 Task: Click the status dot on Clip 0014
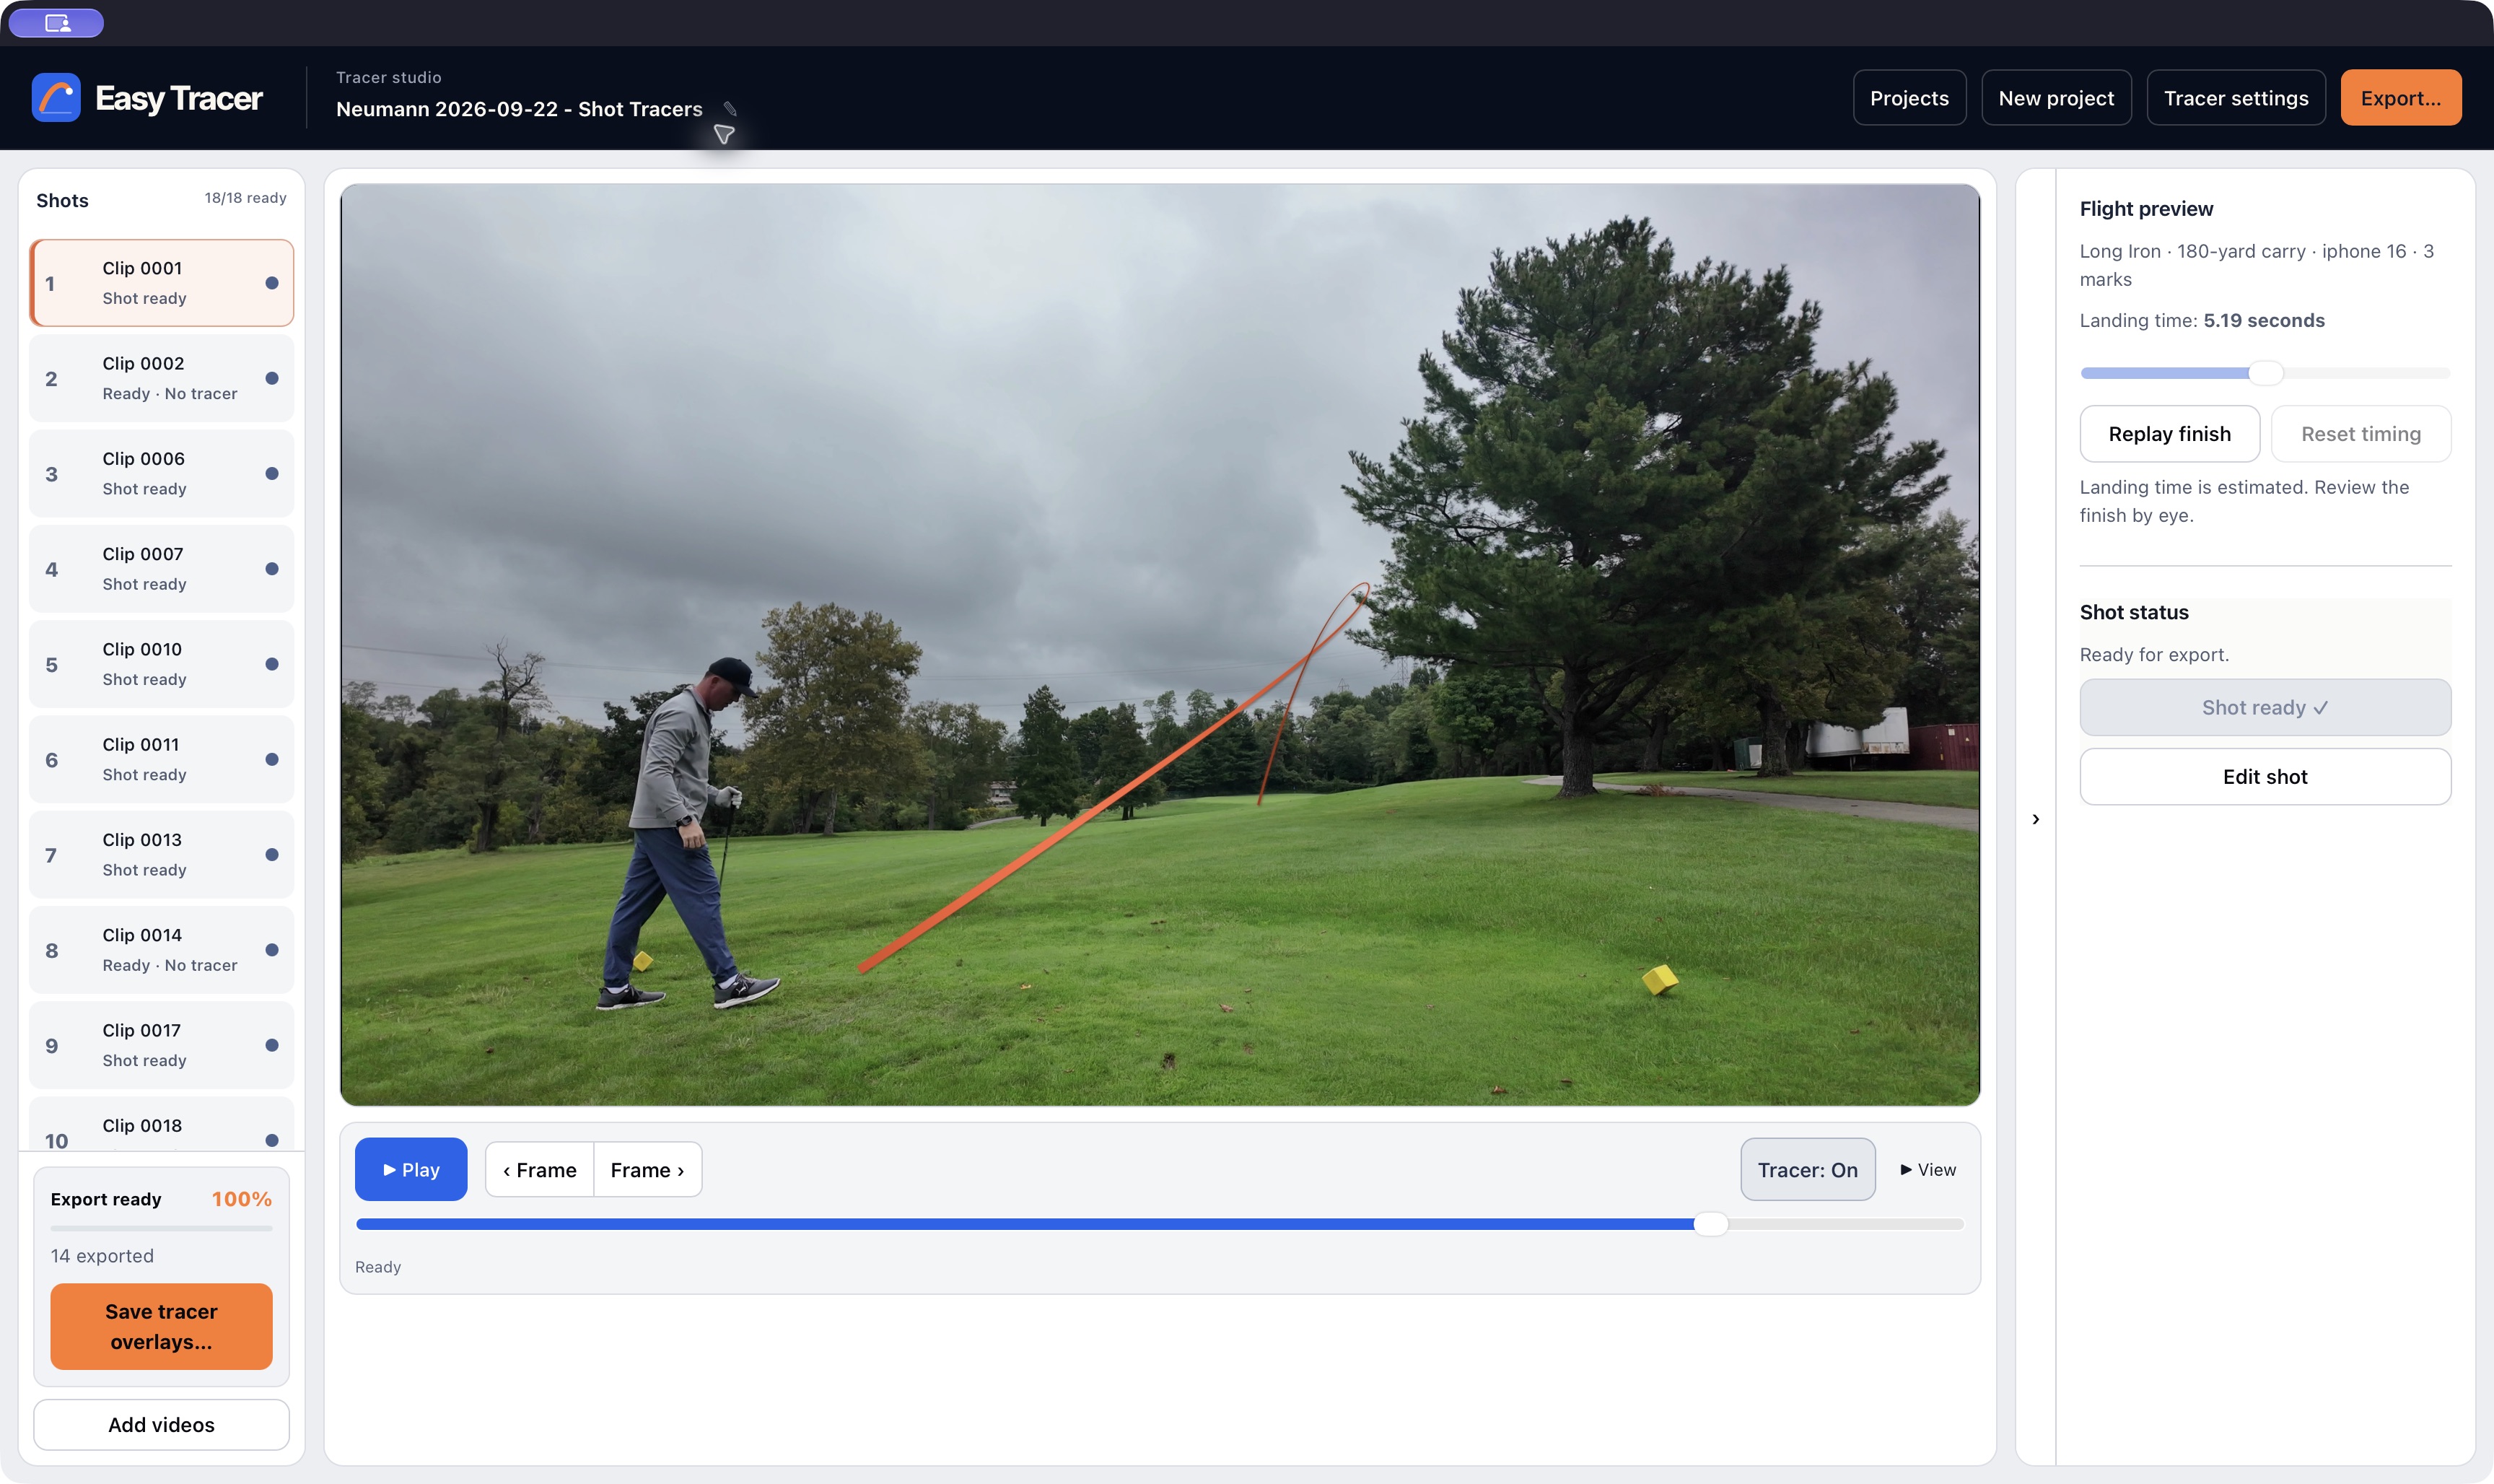(x=272, y=950)
